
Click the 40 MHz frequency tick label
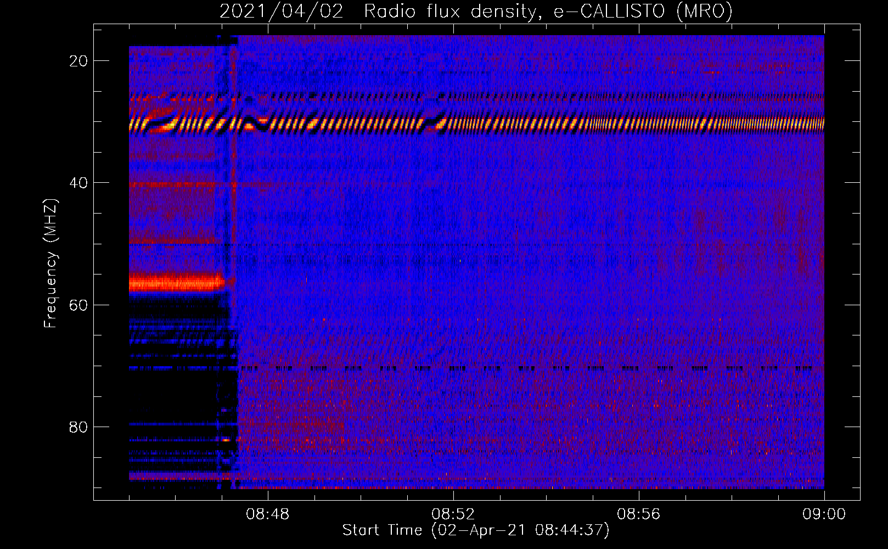point(78,183)
